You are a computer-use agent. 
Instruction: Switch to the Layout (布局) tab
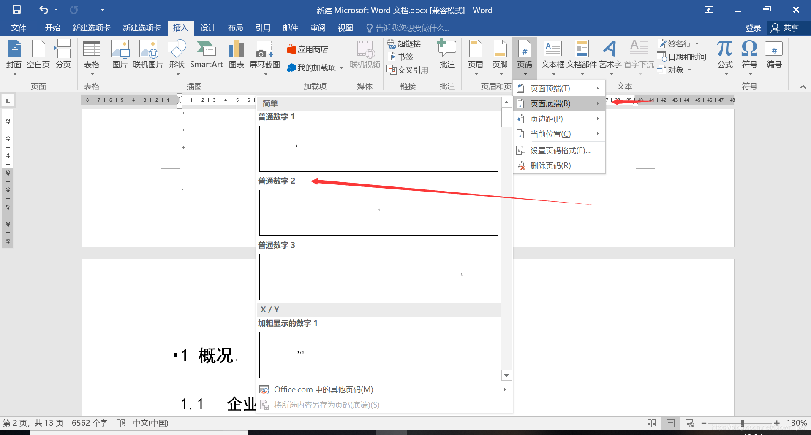tap(236, 28)
